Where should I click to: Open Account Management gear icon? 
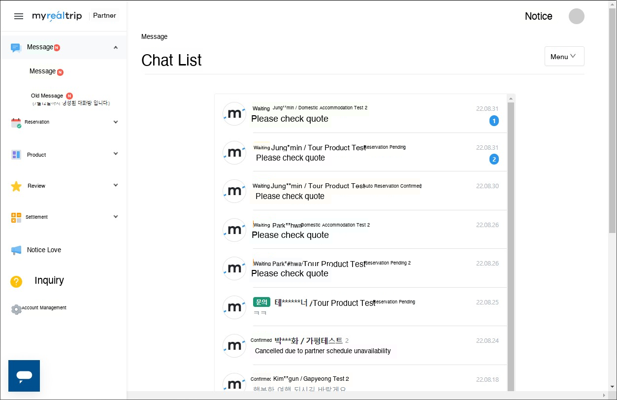pyautogui.click(x=16, y=309)
